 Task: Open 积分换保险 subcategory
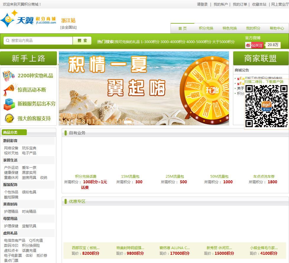31,246
